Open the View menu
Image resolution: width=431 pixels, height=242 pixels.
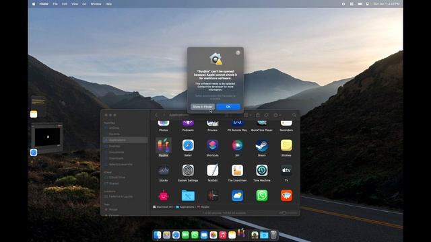[75, 4]
